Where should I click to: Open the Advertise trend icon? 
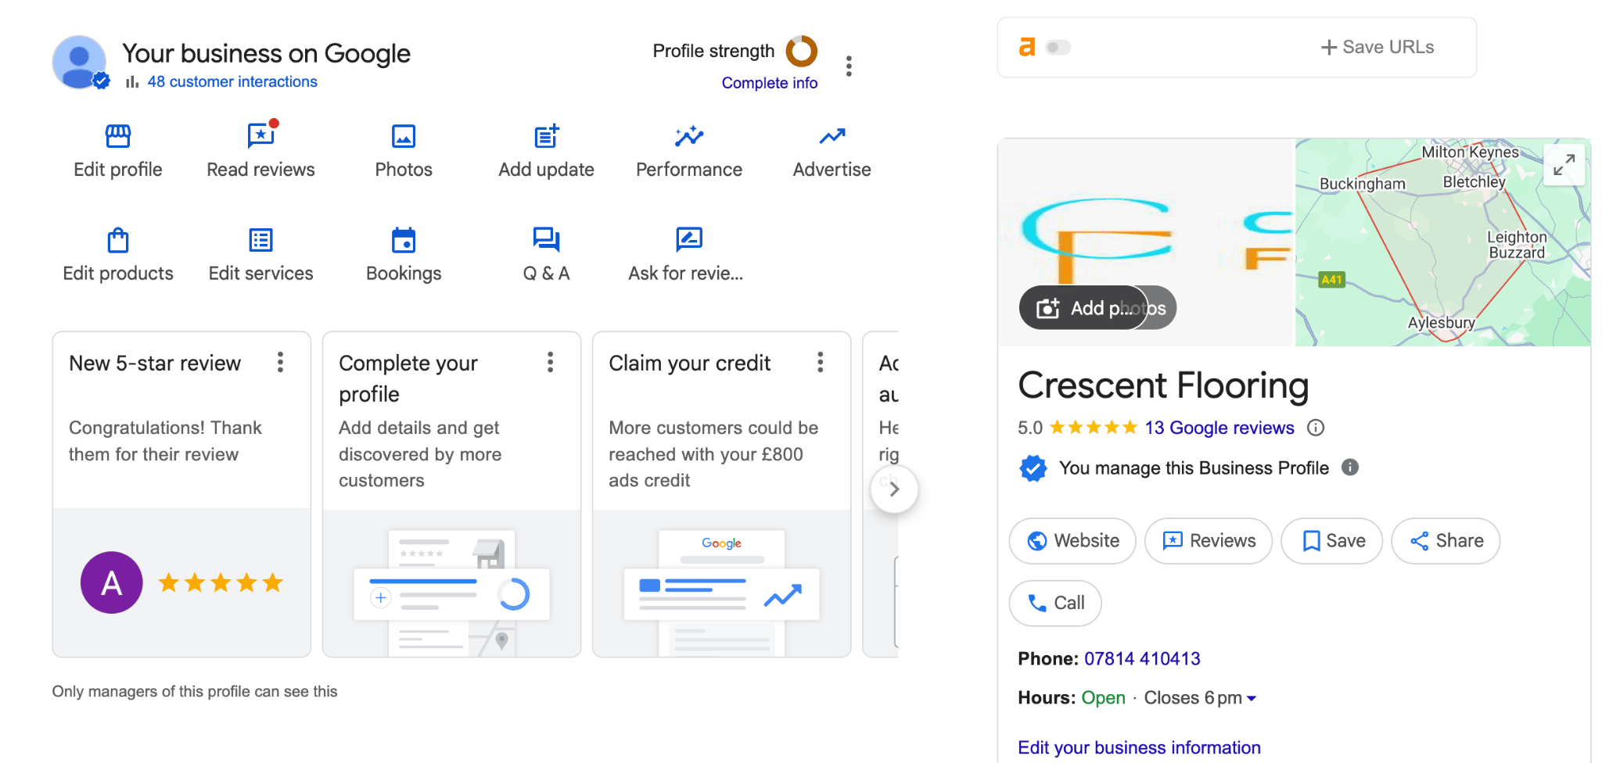click(832, 136)
